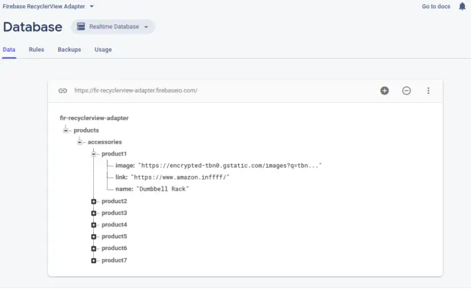The image size is (471, 290).
Task: Switch to the Rules tab
Action: coord(37,50)
